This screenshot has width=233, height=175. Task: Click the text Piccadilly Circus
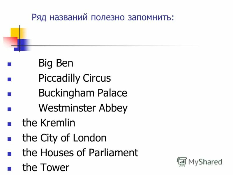coord(75,78)
